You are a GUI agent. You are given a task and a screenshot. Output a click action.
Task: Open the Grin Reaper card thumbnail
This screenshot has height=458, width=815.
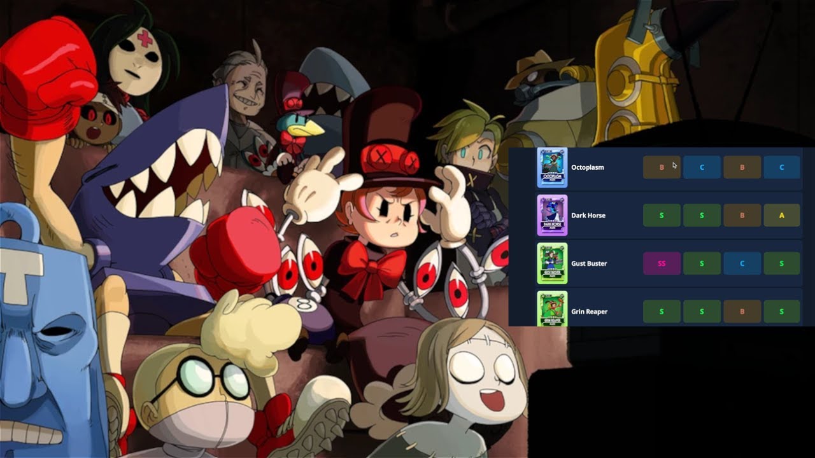click(x=552, y=309)
